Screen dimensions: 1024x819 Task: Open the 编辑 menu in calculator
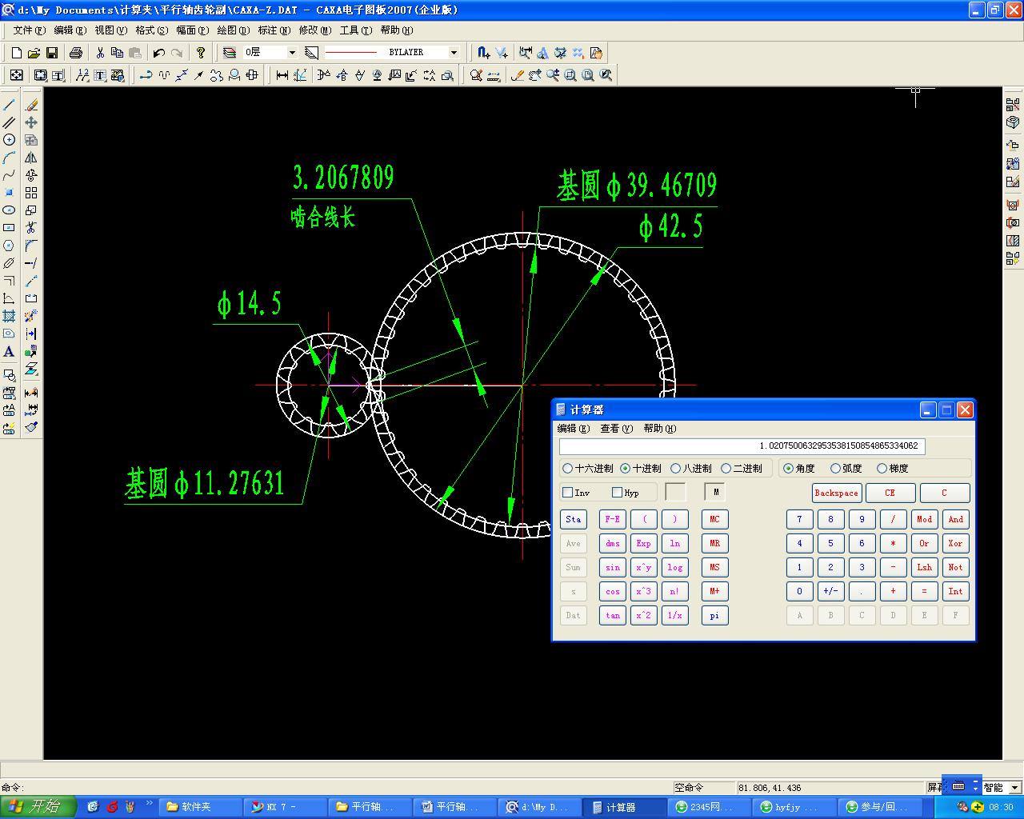pos(574,429)
